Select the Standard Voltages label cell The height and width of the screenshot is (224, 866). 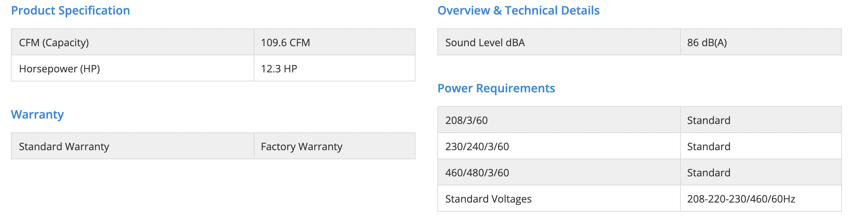tap(488, 199)
